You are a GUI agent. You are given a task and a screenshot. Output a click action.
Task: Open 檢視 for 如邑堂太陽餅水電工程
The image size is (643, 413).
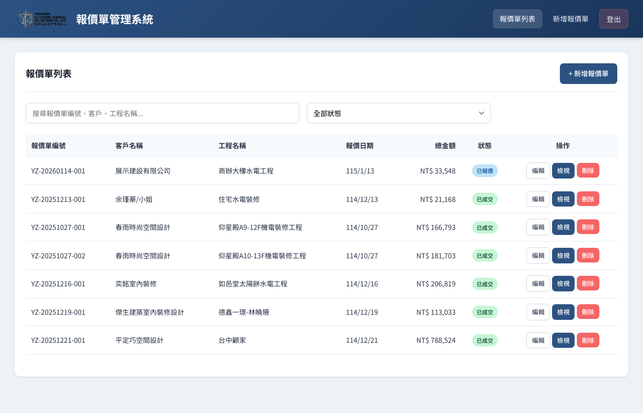563,283
